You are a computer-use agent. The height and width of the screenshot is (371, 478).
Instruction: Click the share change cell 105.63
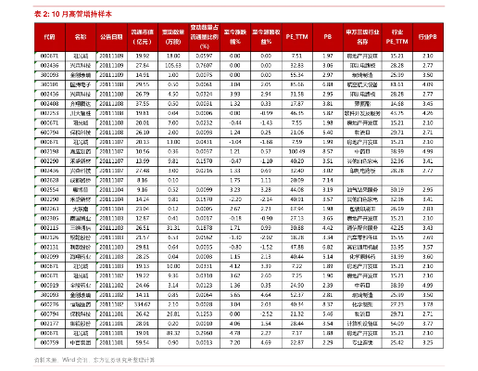173,65
